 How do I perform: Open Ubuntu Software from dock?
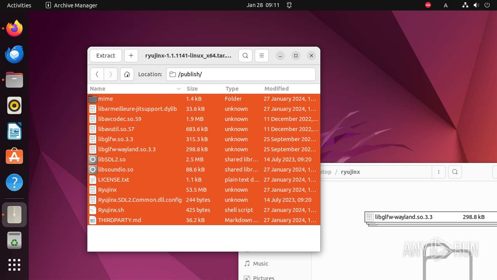(14, 157)
